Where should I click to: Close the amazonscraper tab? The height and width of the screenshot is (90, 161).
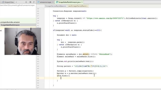click(x=53, y=2)
